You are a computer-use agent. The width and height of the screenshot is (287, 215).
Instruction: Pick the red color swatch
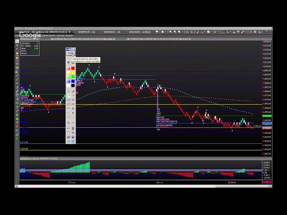[x=73, y=68]
